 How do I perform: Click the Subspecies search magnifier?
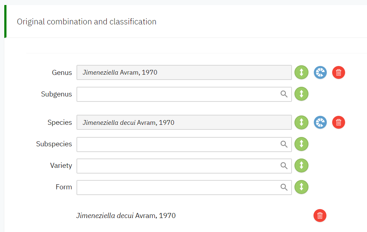(284, 144)
